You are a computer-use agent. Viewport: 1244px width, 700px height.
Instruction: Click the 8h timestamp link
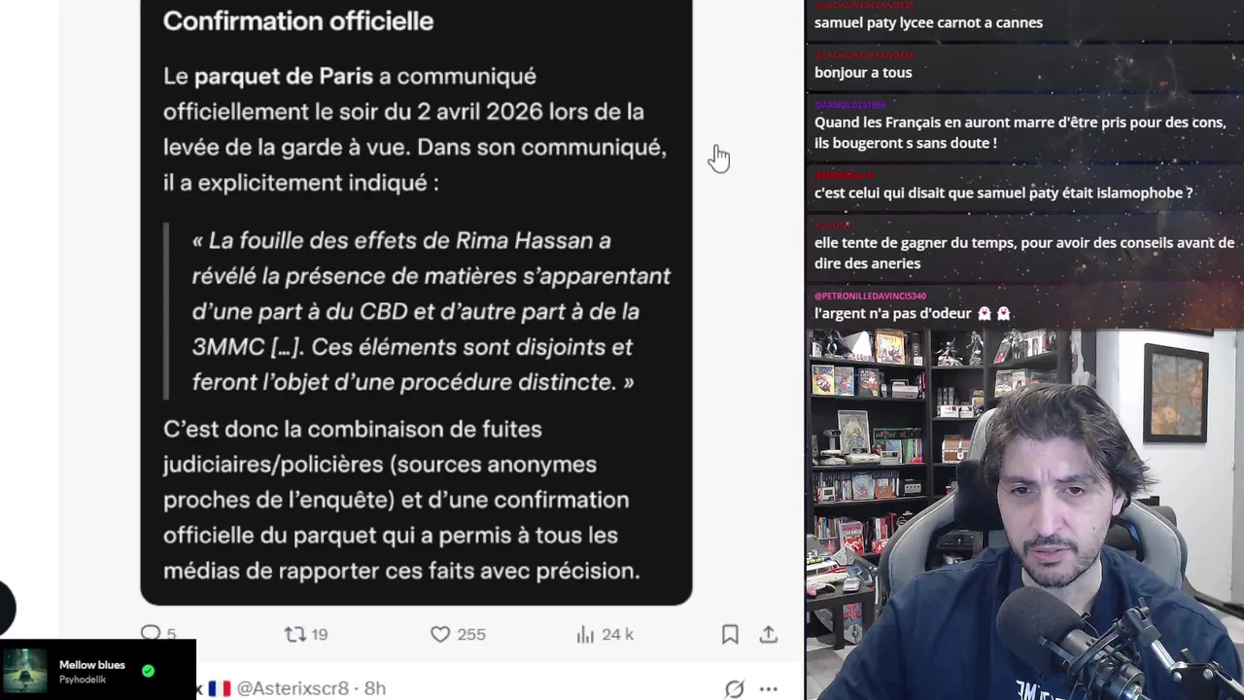click(375, 688)
